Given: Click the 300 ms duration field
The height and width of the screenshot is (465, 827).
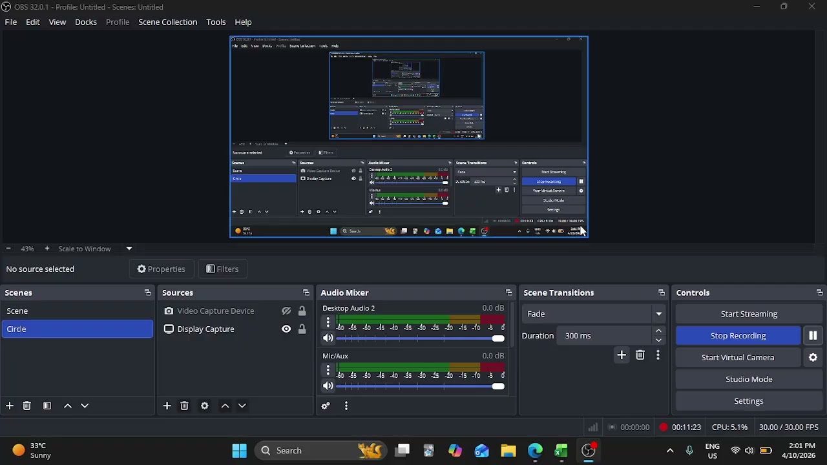Looking at the screenshot, I should pyautogui.click(x=606, y=336).
